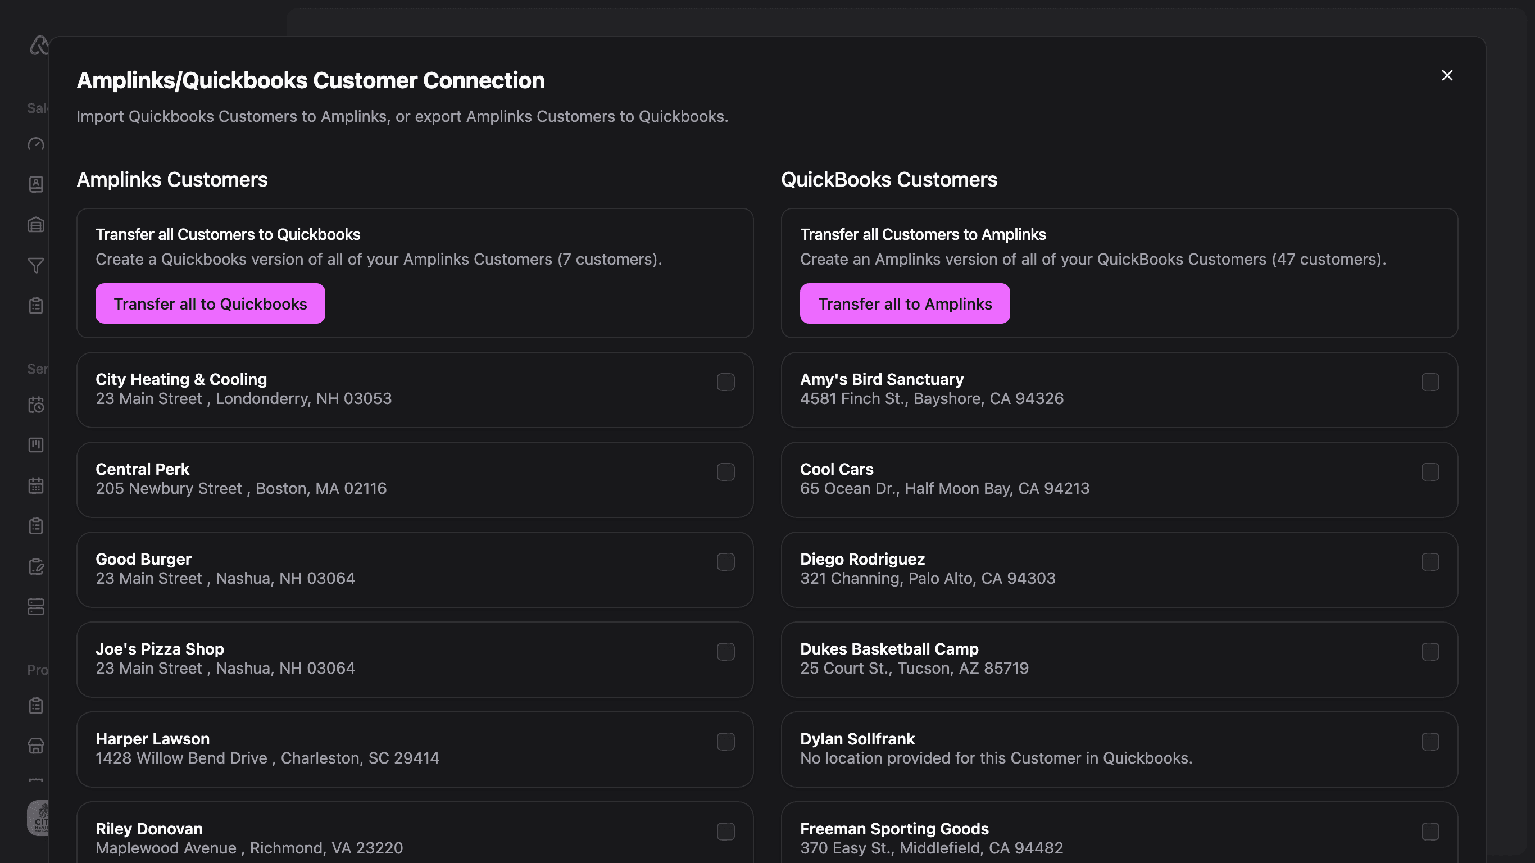
Task: Tick Amy's Bird Sanctuary checkbox
Action: click(x=1429, y=382)
